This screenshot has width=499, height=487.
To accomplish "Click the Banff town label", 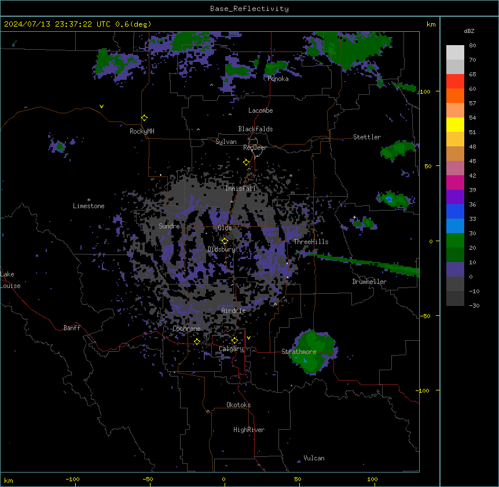I will point(72,328).
